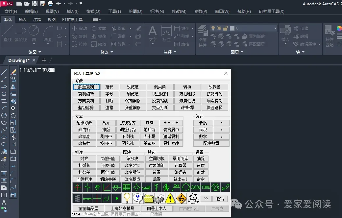Expand the 注释 panel dropdown

pos(170,52)
